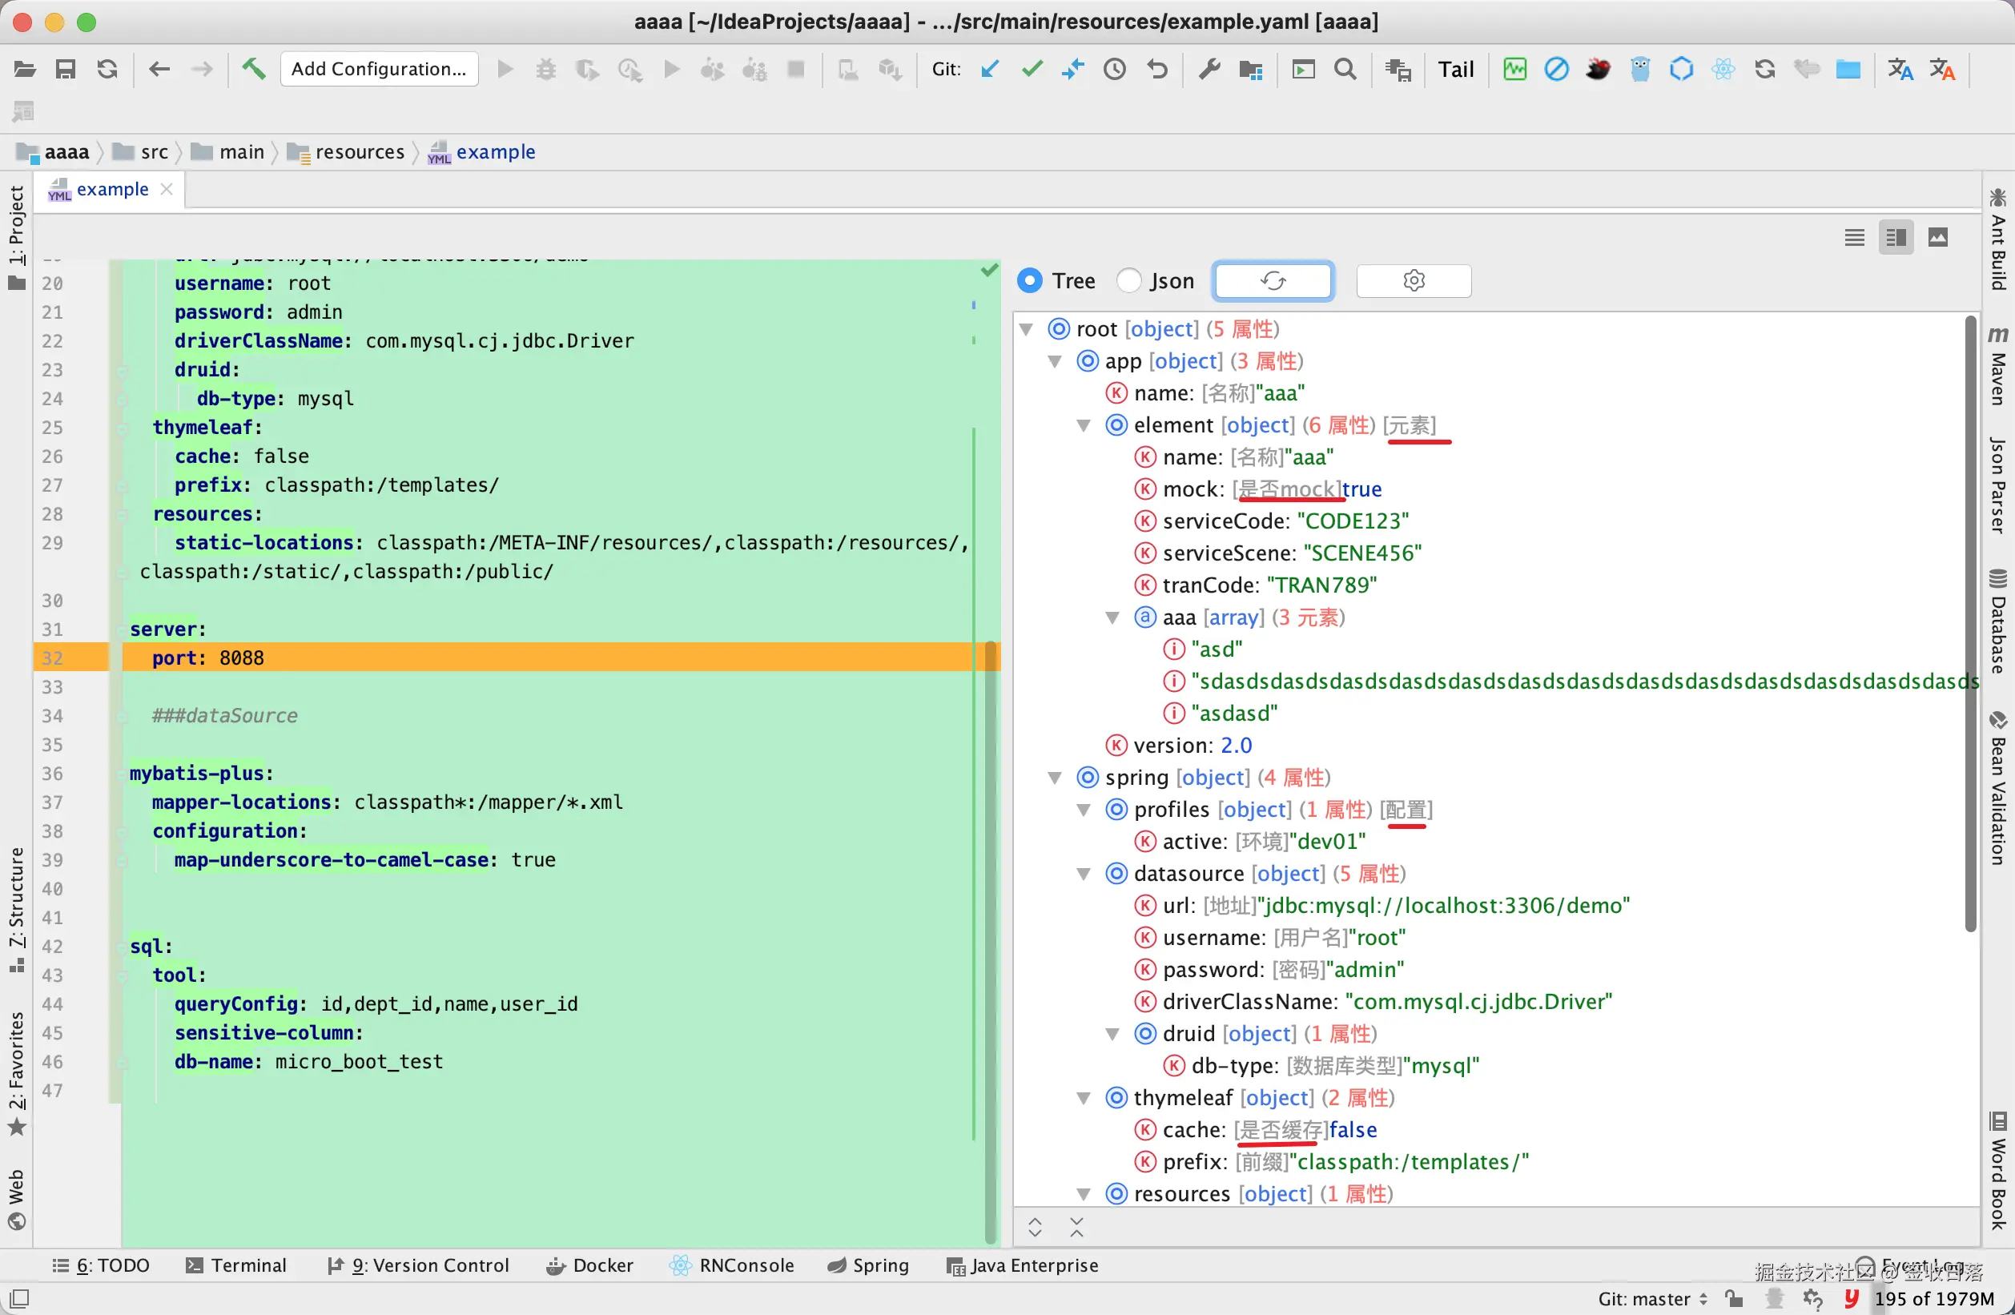Switch to image view mode in the tree panel
Viewport: 2015px width, 1315px height.
[x=1939, y=237]
